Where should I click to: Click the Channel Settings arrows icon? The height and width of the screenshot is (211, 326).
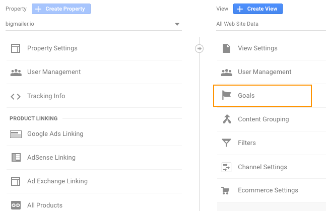coord(226,167)
